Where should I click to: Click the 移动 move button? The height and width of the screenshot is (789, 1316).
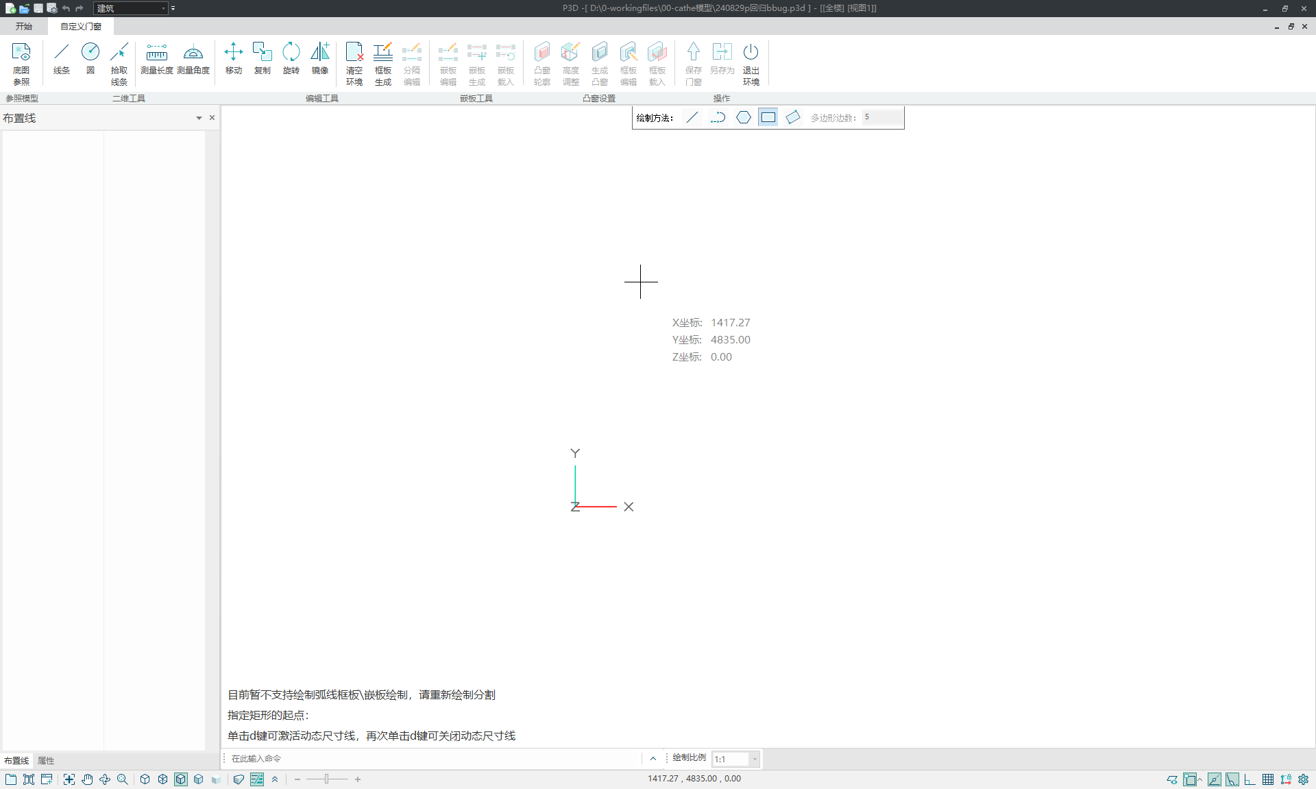(233, 58)
